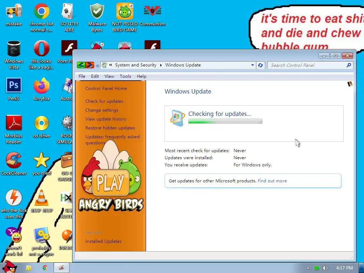
Task: Click the active Control Panel taskbar button
Action: click(61, 268)
